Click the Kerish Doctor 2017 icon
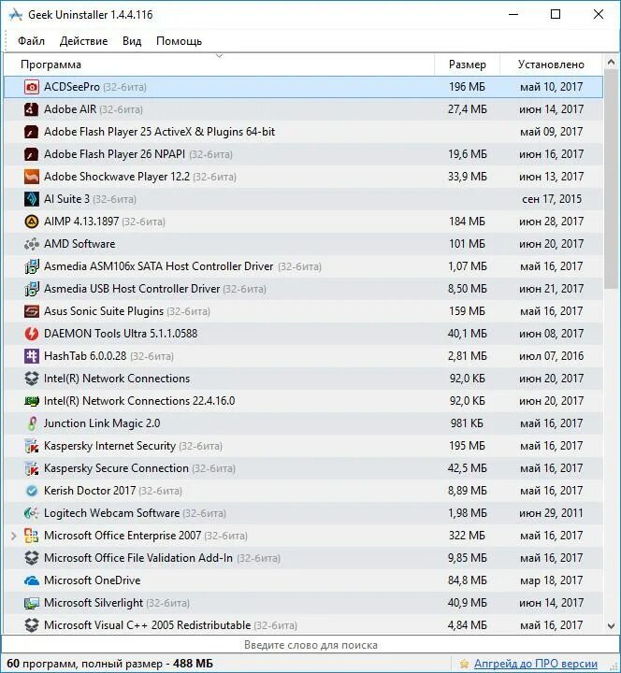 [32, 491]
